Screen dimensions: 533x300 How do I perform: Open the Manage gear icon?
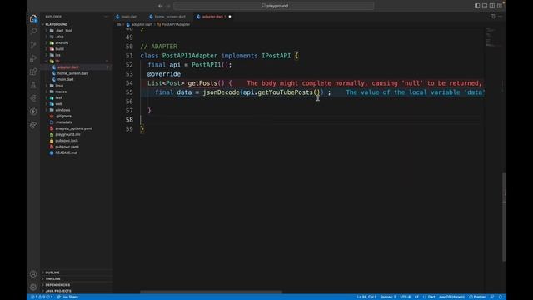pos(33,287)
